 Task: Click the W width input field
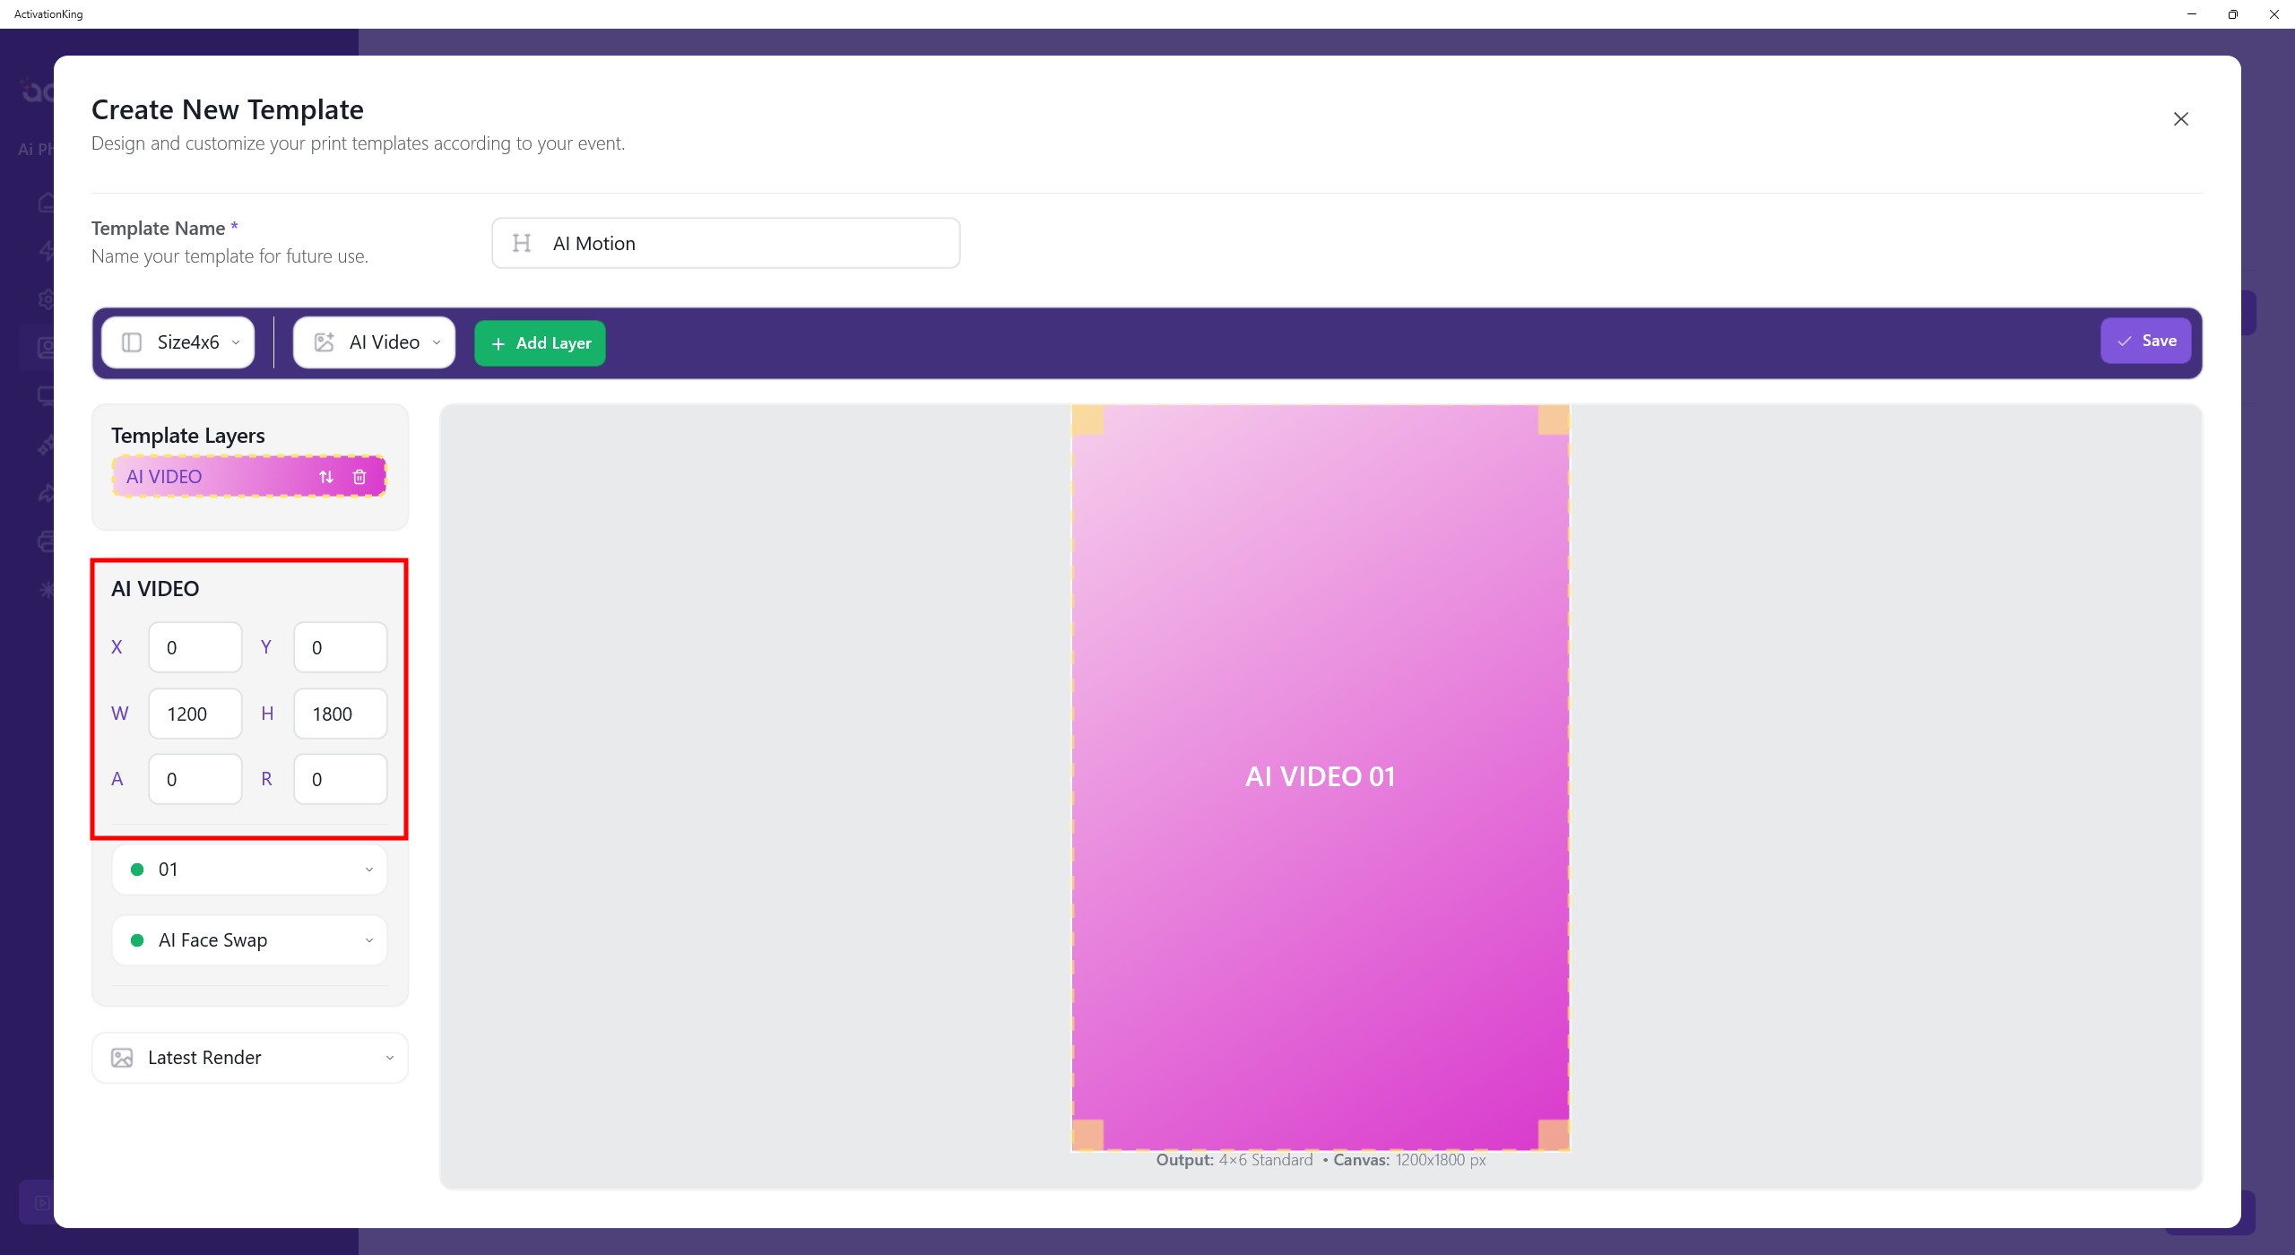click(x=195, y=714)
